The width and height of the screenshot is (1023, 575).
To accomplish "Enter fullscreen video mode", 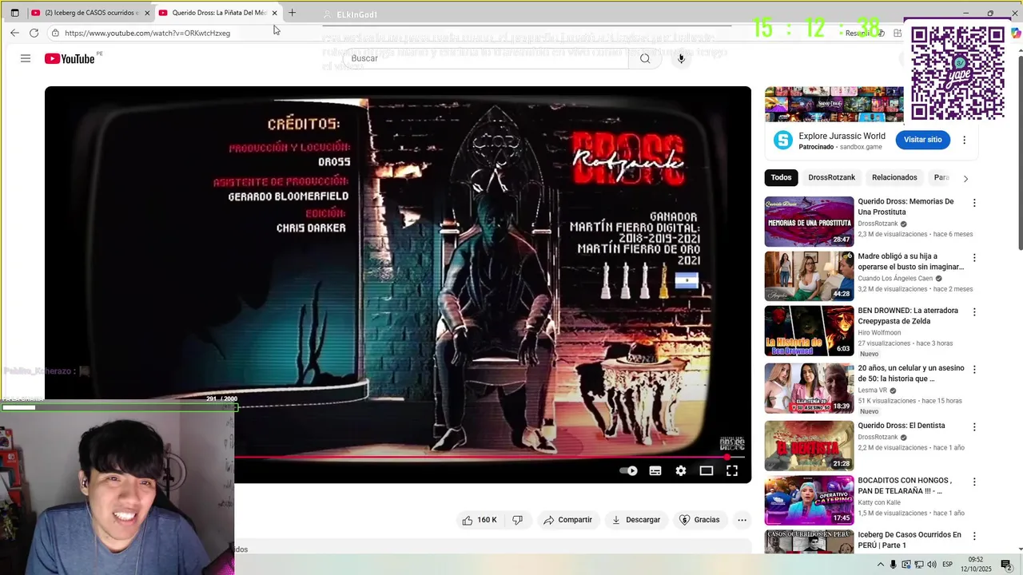I will tap(732, 470).
